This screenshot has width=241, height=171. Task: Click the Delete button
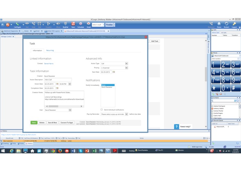42,123
